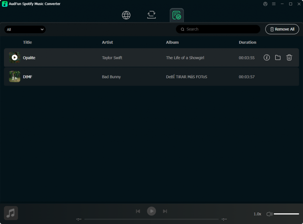
Task: Open Opalite's output folder
Action: (x=278, y=58)
